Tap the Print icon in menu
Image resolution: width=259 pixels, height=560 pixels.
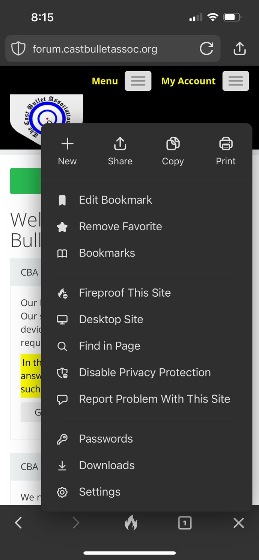point(226,144)
